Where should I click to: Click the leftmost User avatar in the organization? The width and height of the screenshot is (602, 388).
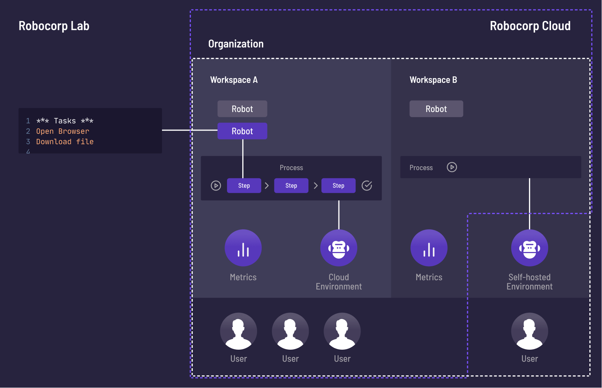[239, 331]
